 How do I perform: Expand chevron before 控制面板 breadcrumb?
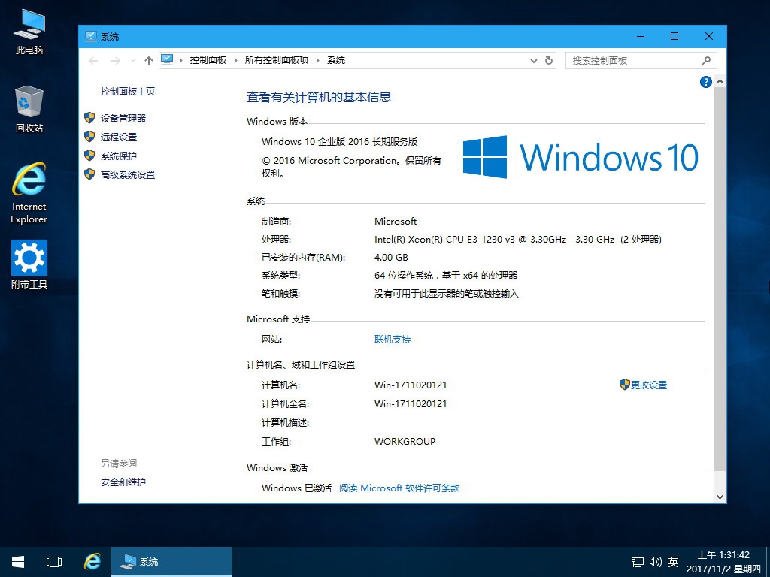pos(180,60)
